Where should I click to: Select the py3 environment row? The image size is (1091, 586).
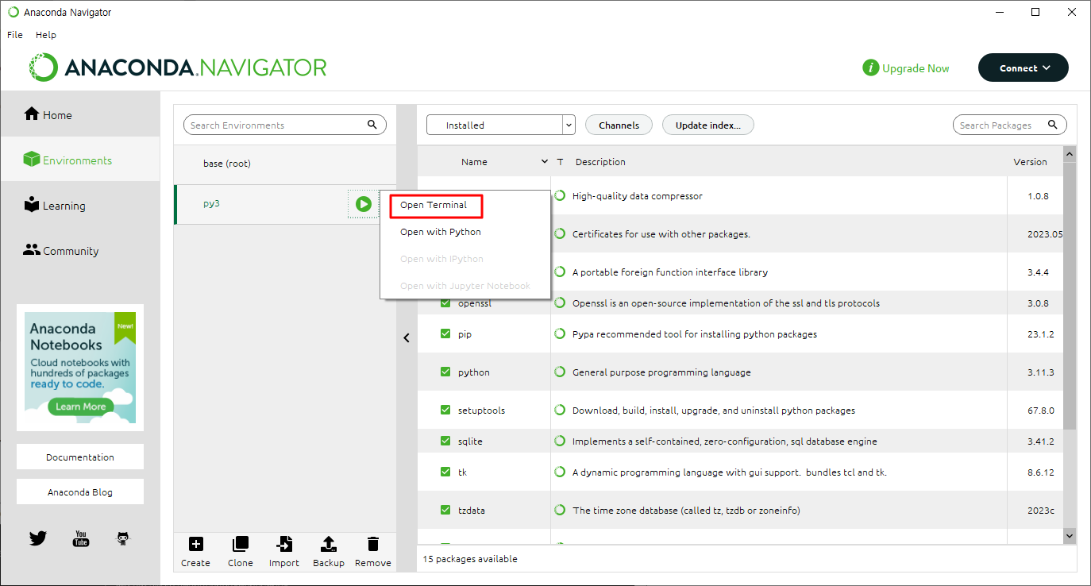pyautogui.click(x=285, y=204)
